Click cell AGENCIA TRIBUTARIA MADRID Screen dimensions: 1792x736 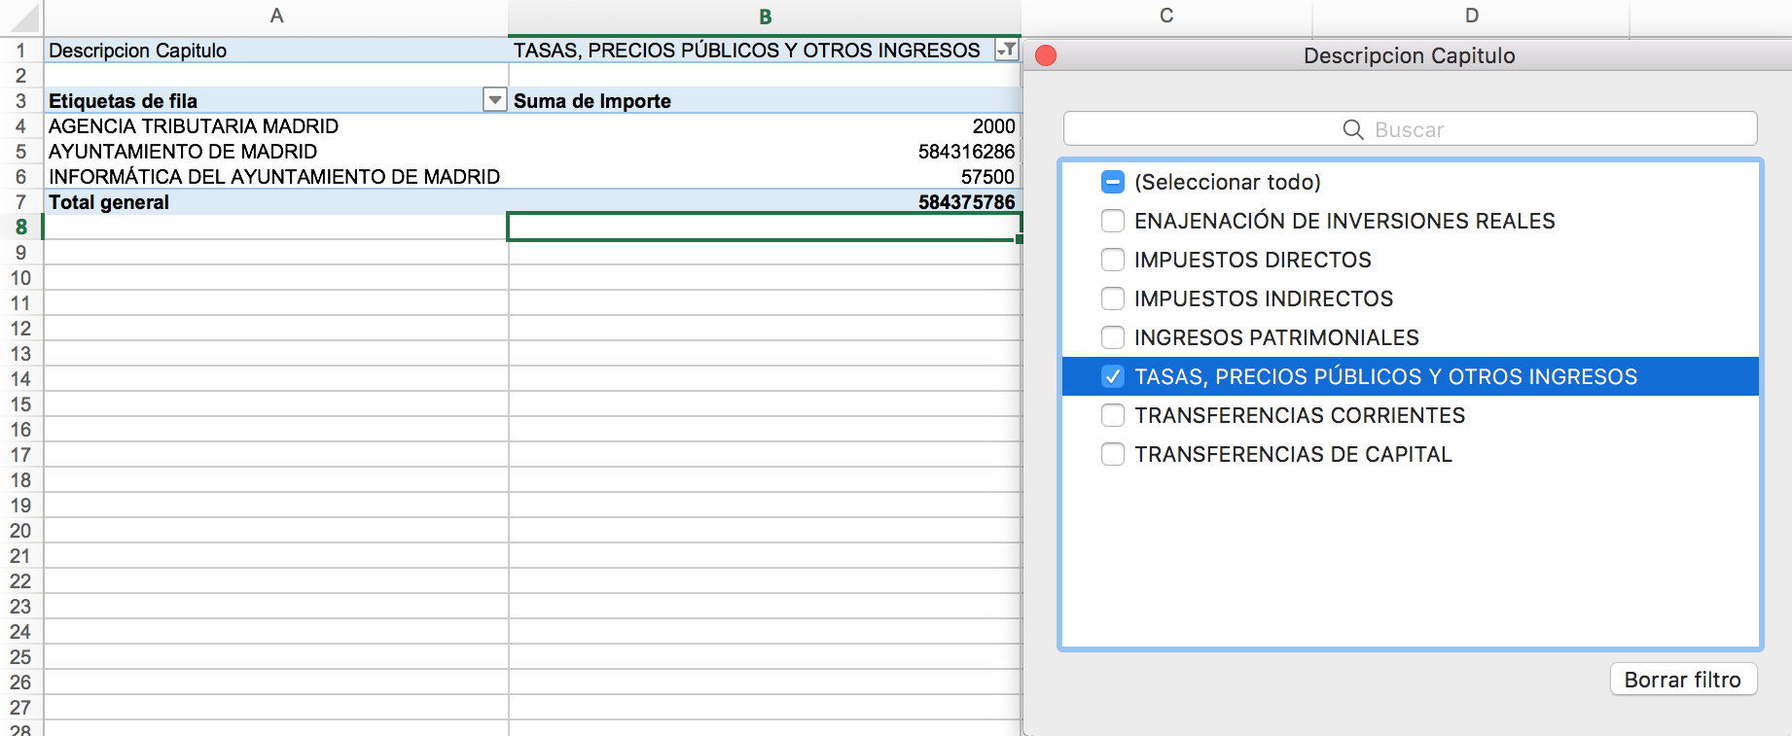pyautogui.click(x=275, y=126)
